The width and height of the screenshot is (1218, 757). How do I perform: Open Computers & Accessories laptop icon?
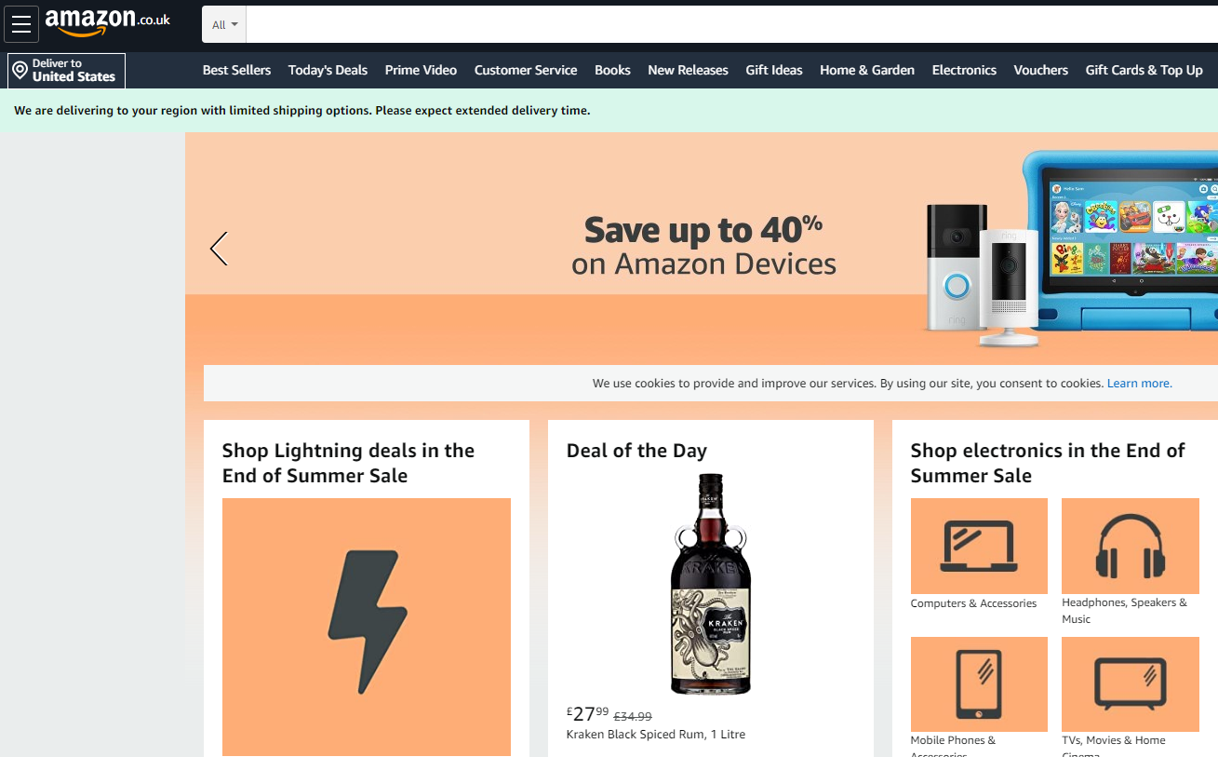click(979, 546)
